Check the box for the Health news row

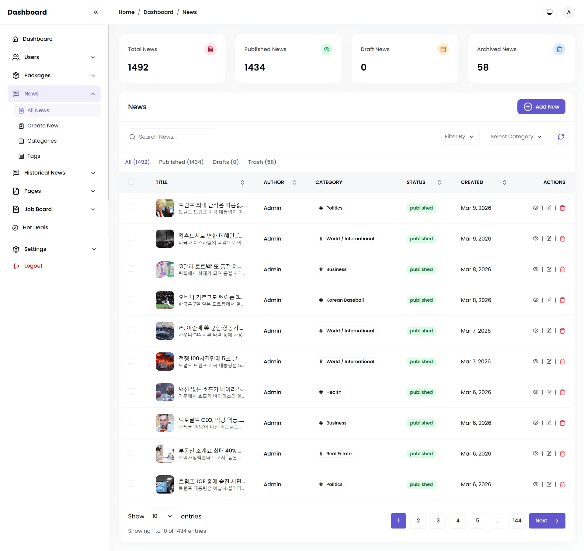pyautogui.click(x=131, y=391)
